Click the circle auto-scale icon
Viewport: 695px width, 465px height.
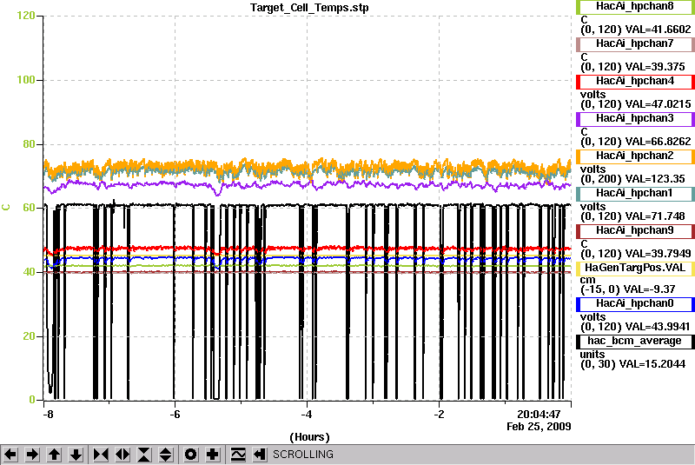191,455
